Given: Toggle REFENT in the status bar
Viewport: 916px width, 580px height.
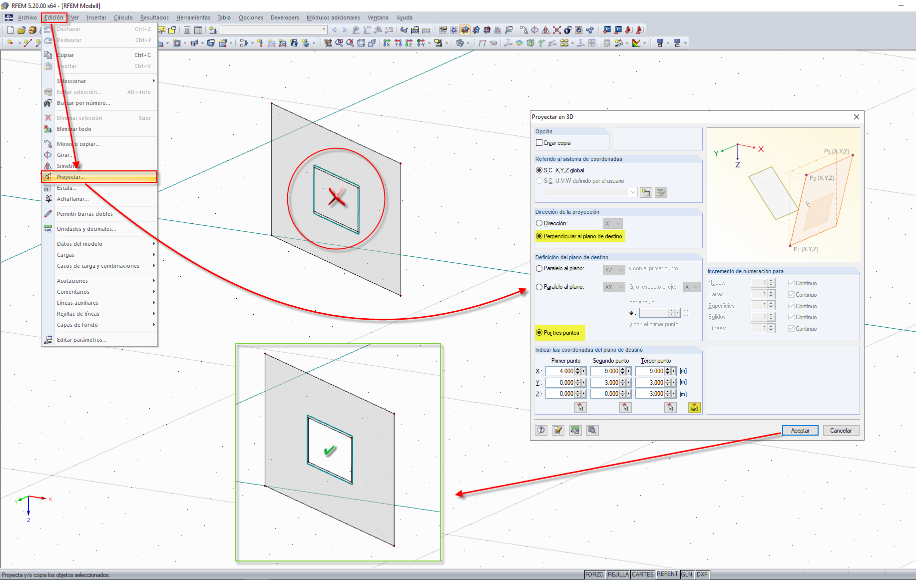Looking at the screenshot, I should (667, 575).
